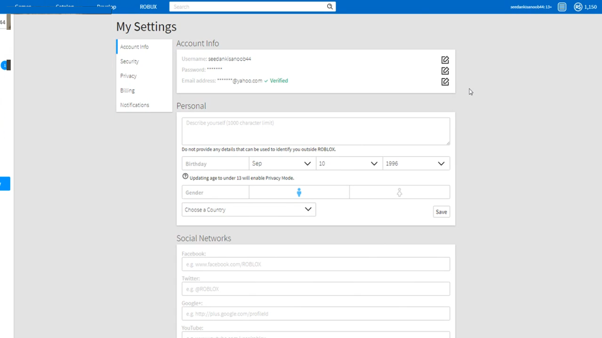Viewport: 602px width, 338px height.
Task: Select the male gender icon
Action: pos(299,192)
